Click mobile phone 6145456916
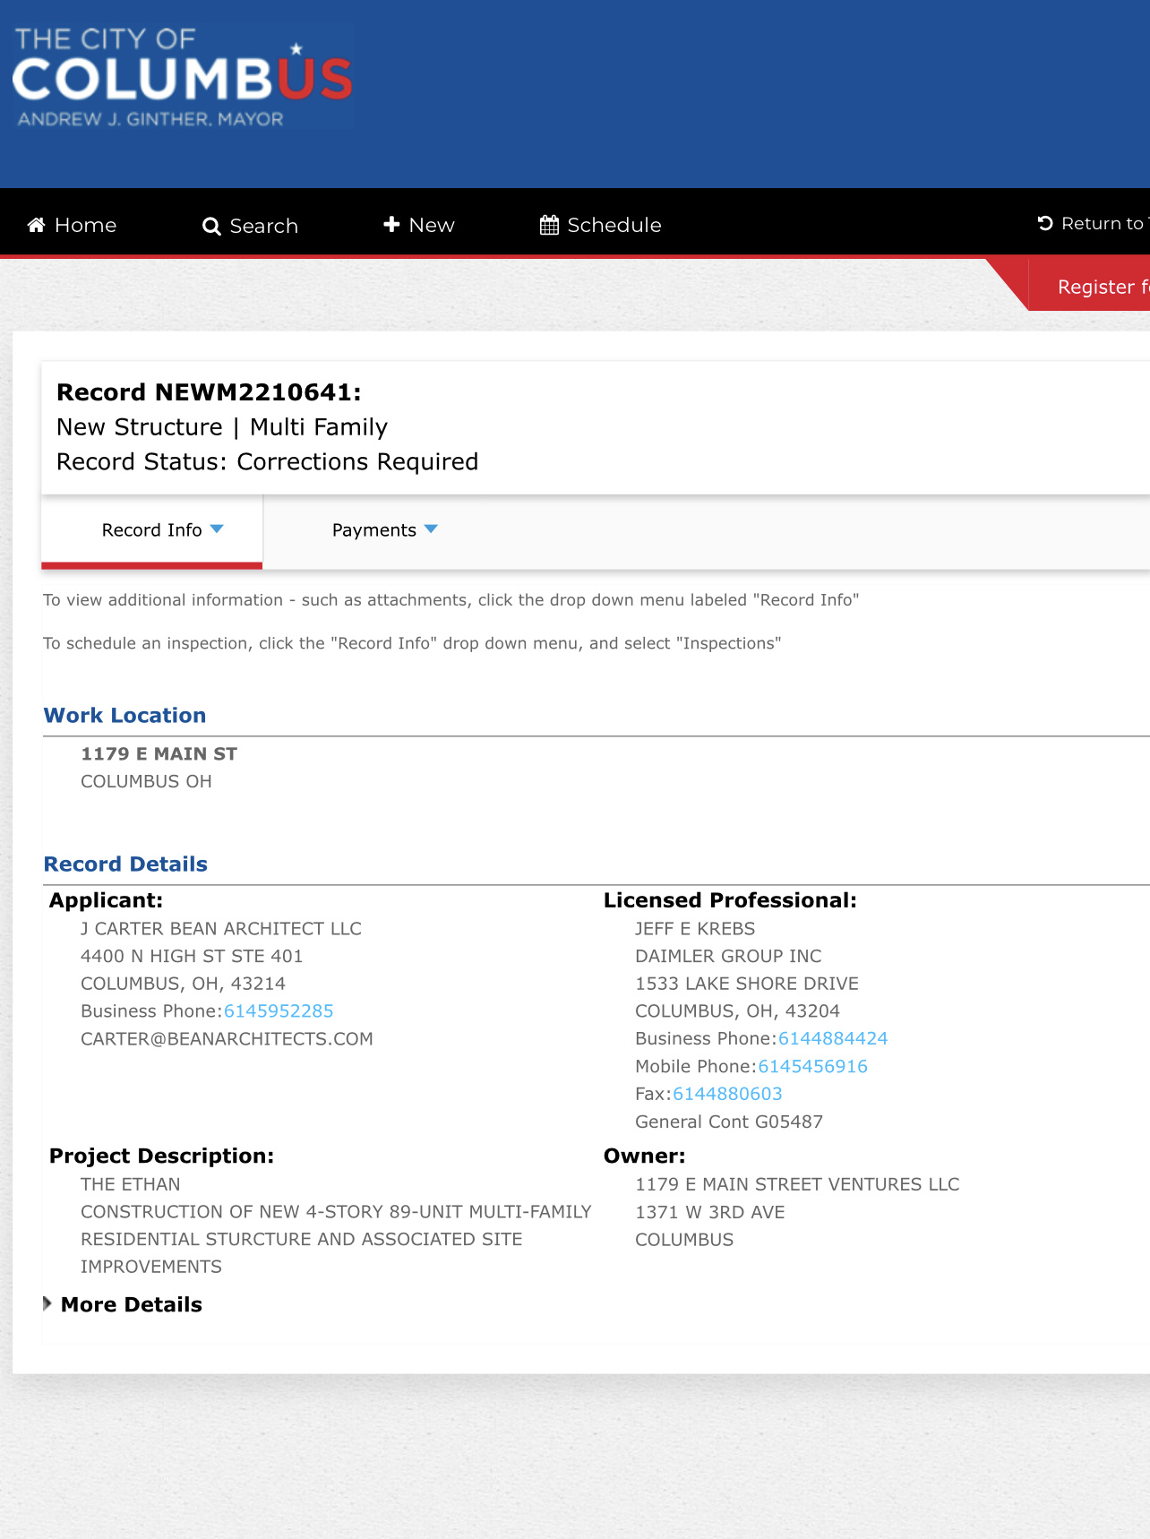The image size is (1150, 1539). 813,1066
